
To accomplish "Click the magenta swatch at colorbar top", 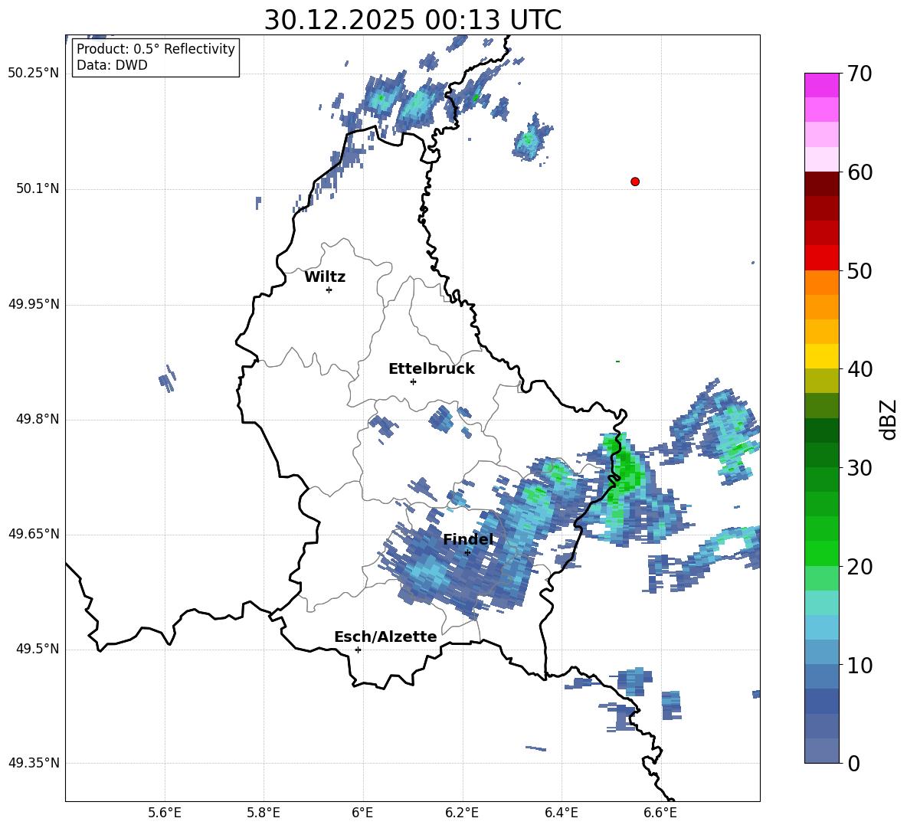I will pos(821,85).
